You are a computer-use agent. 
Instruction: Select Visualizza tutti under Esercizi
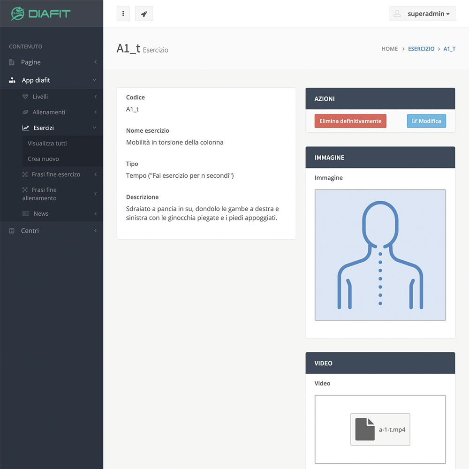(47, 144)
